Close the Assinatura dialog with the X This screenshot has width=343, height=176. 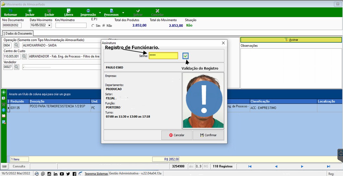point(223,43)
